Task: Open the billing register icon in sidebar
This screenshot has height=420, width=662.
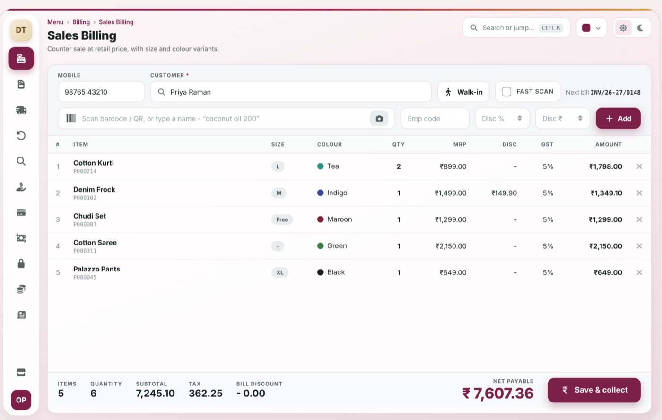Action: tap(21, 59)
